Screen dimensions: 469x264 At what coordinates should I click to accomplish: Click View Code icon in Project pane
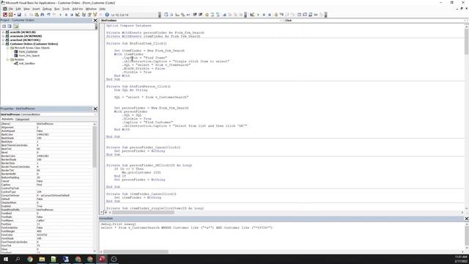[x=4, y=26]
